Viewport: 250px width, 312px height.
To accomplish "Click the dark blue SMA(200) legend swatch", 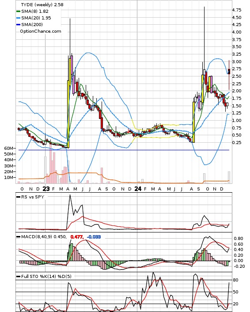I will 18,25.
